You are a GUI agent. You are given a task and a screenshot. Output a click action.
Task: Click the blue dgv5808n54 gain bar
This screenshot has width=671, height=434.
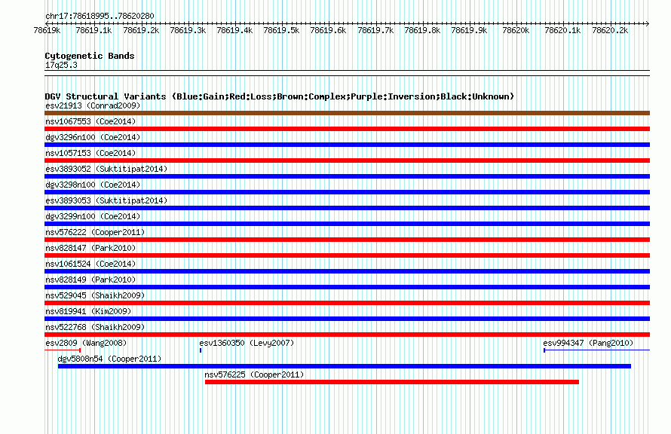[345, 366]
